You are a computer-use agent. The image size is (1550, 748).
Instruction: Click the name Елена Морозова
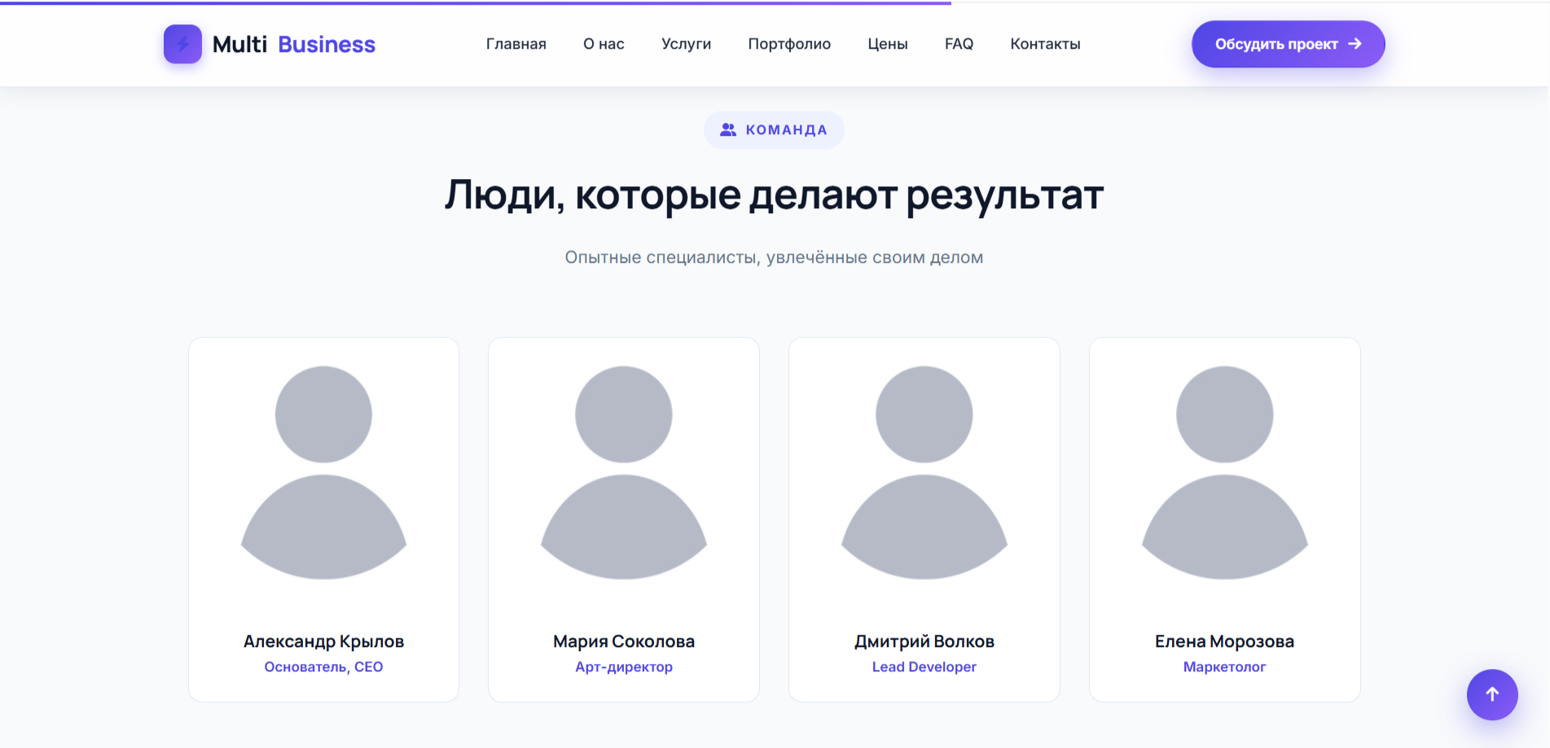(x=1224, y=641)
